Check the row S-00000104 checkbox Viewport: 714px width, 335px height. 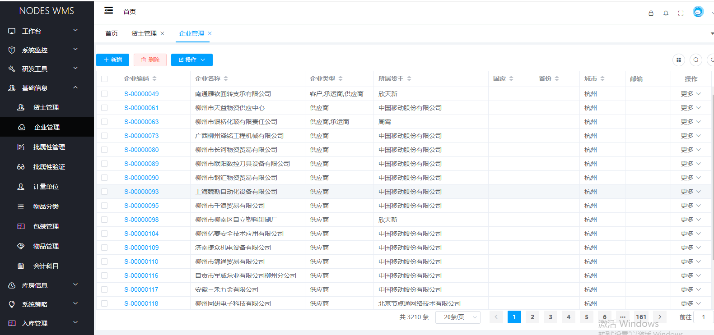click(x=104, y=234)
